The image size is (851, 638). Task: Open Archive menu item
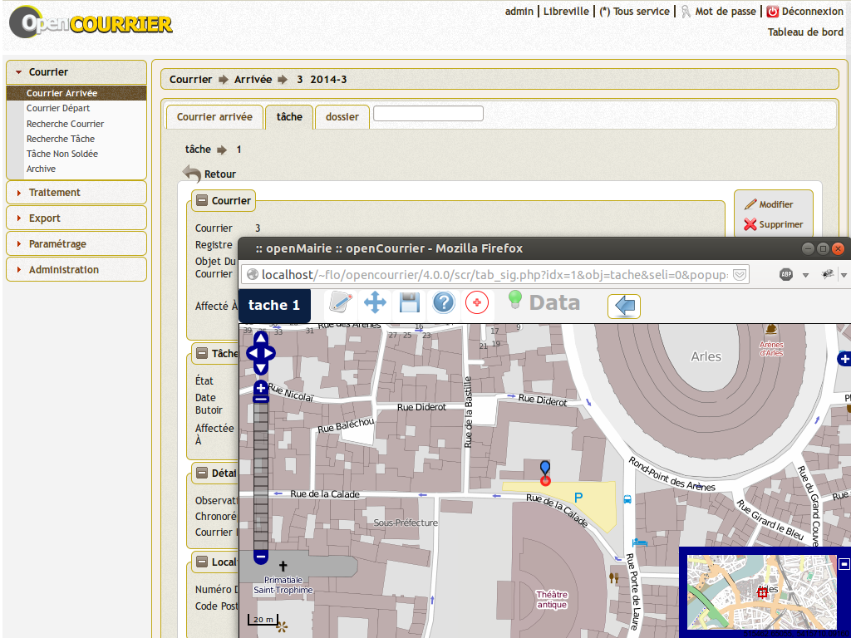point(42,169)
